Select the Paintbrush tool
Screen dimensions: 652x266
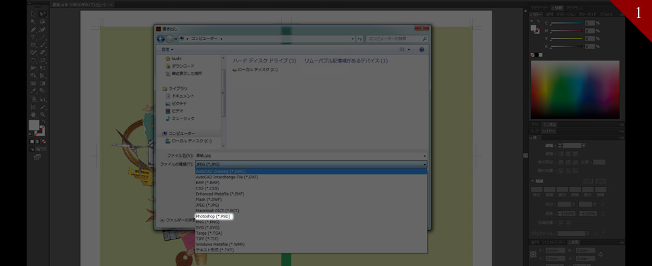tap(43, 45)
